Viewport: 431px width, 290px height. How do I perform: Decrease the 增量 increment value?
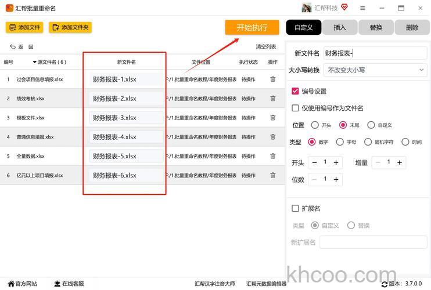click(x=378, y=163)
